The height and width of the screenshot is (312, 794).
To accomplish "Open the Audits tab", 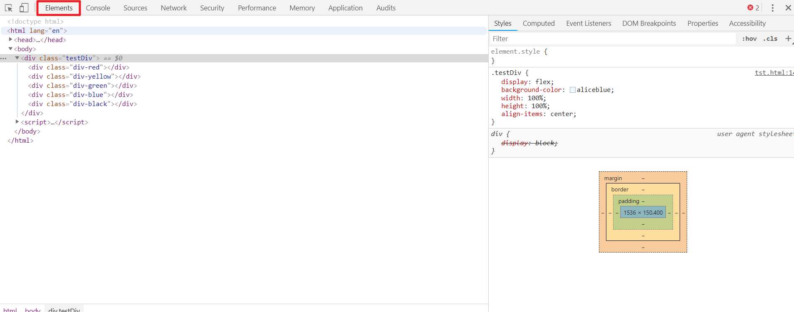I will (x=386, y=8).
